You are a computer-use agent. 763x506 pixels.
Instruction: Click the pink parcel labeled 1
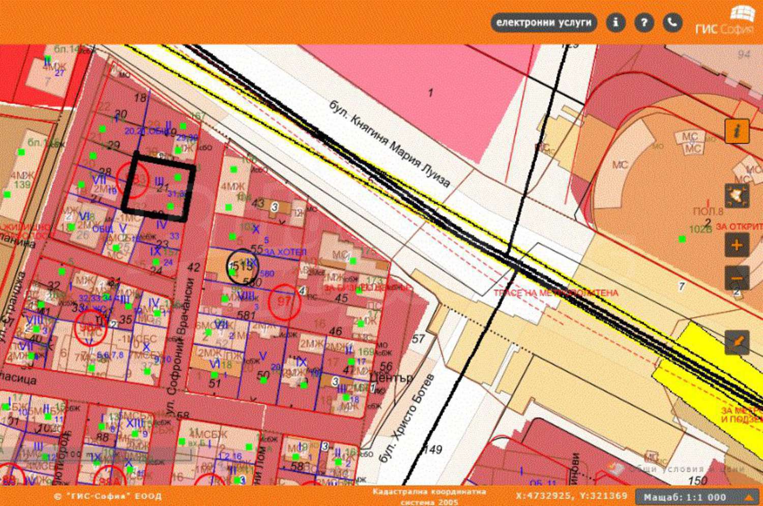pyautogui.click(x=430, y=93)
